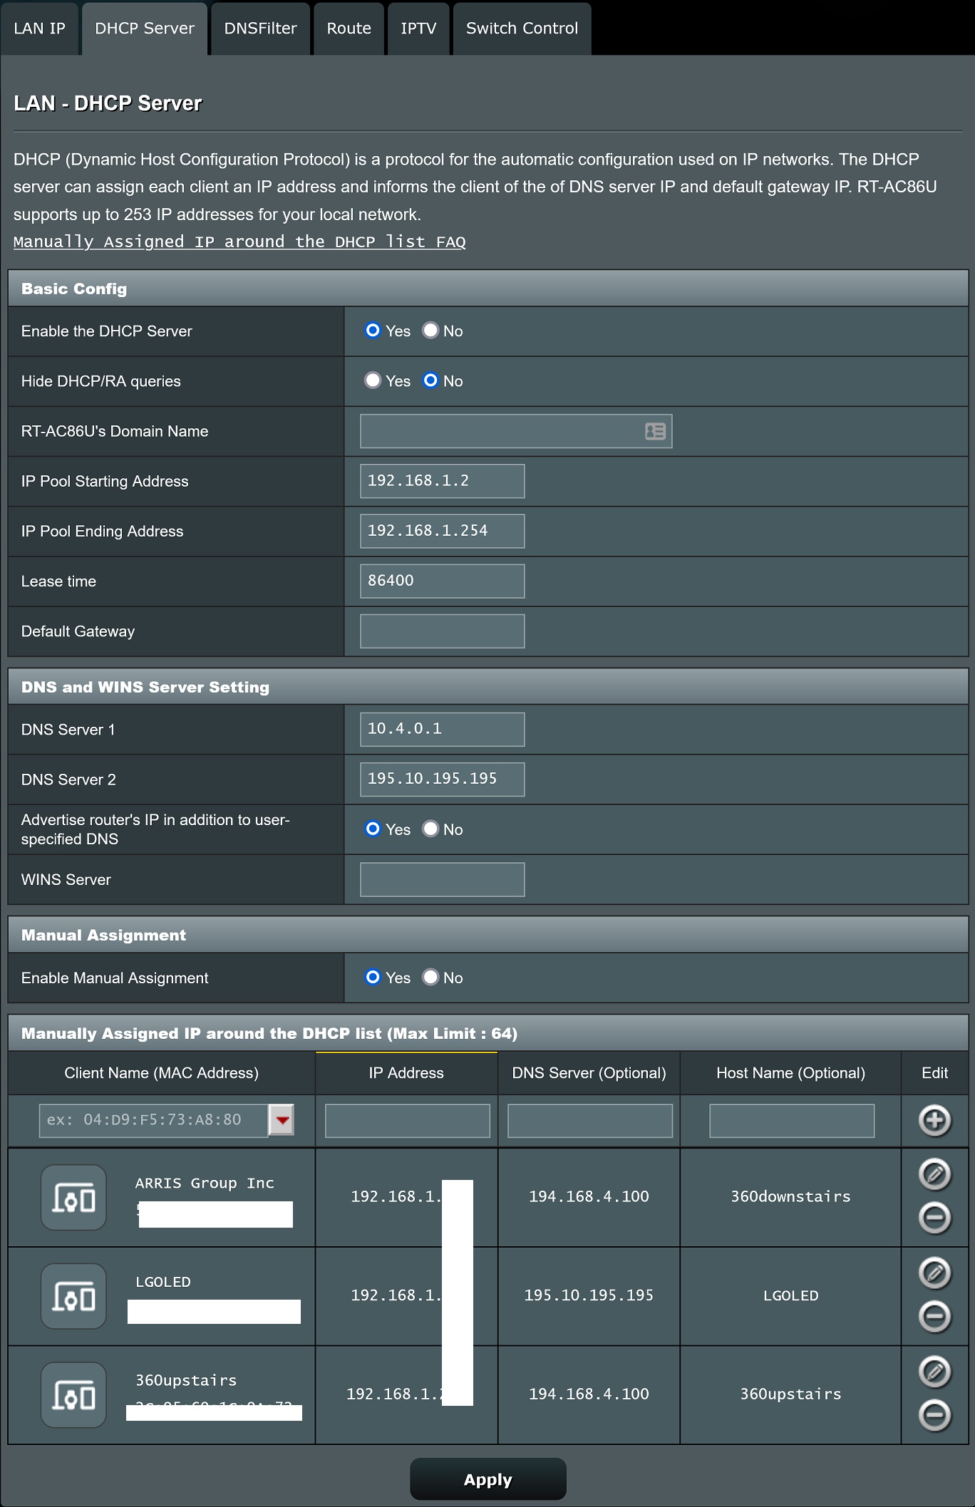Viewport: 975px width, 1507px height.
Task: Select No for Advertise router's IP
Action: click(430, 829)
